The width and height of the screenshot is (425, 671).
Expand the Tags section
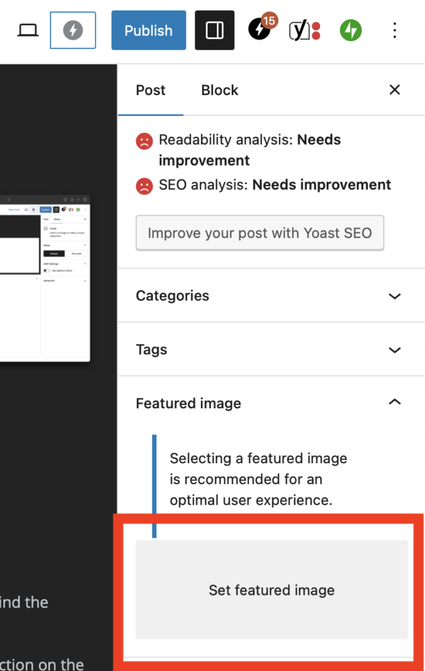point(271,349)
